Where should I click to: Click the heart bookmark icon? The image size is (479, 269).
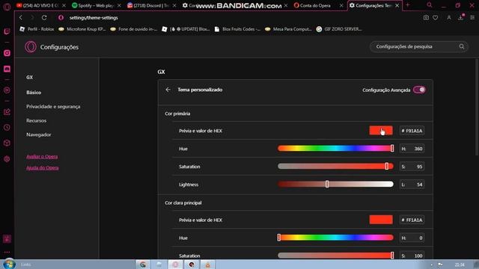tap(436, 18)
